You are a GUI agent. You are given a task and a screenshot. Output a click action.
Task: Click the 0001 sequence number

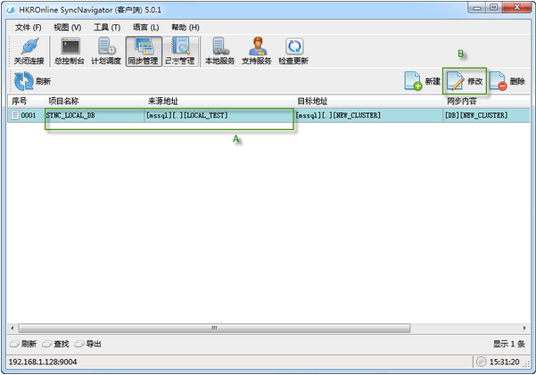[29, 116]
